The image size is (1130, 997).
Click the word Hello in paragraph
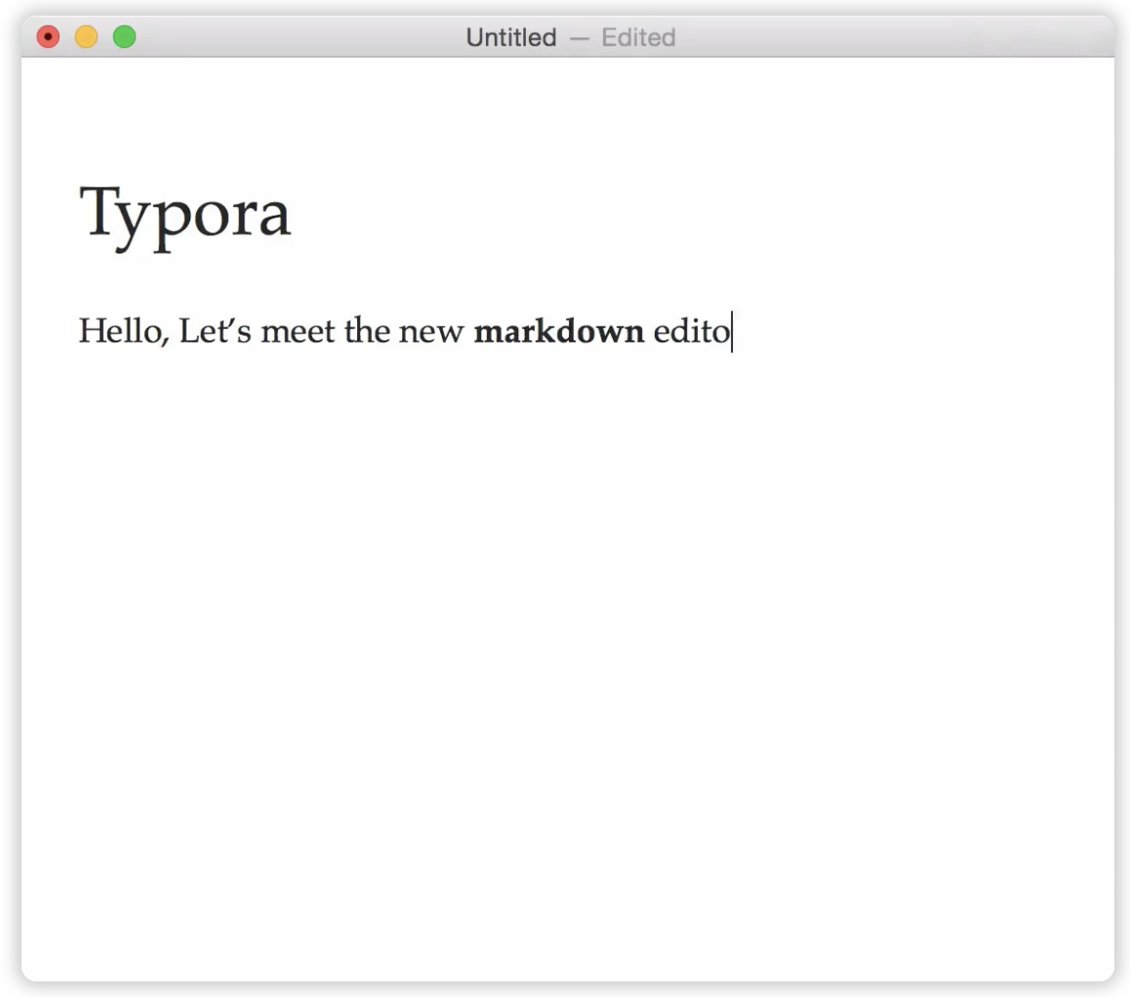(123, 332)
